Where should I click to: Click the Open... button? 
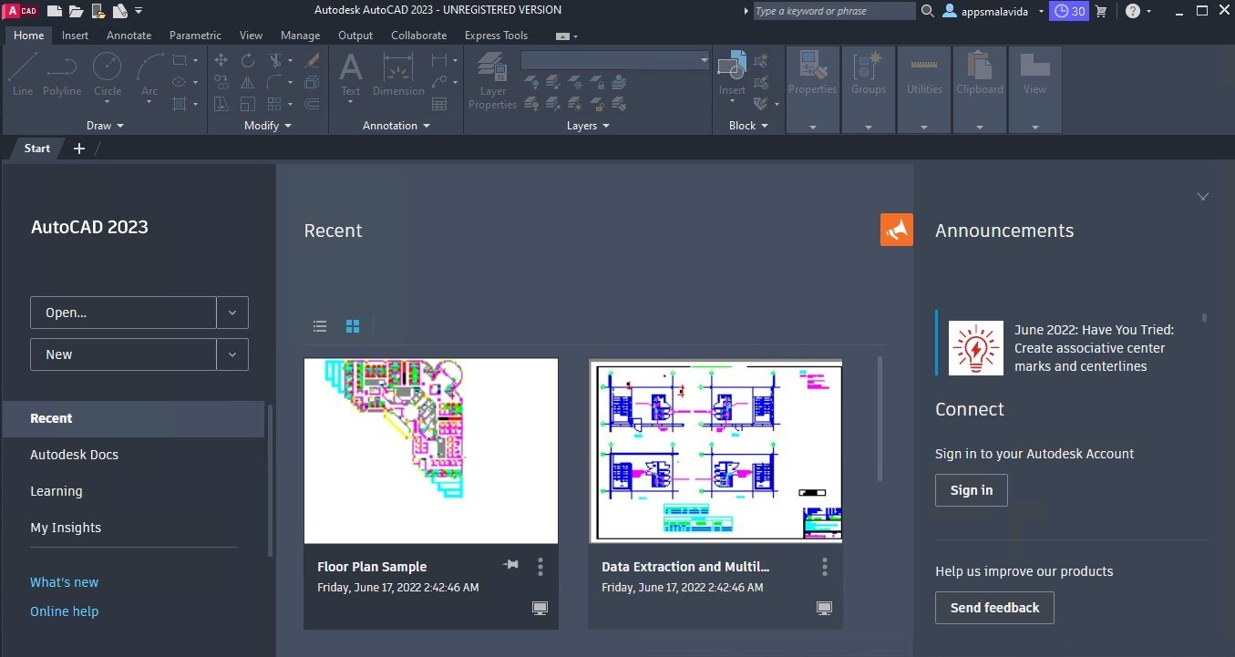pyautogui.click(x=123, y=313)
